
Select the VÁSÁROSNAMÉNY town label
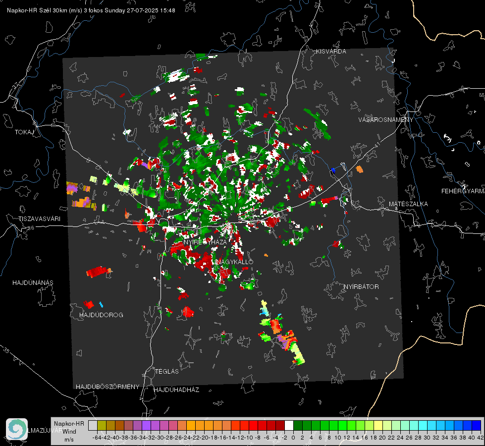pyautogui.click(x=386, y=120)
